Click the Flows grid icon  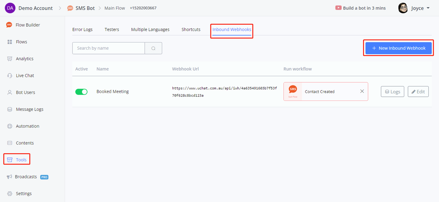tap(10, 42)
